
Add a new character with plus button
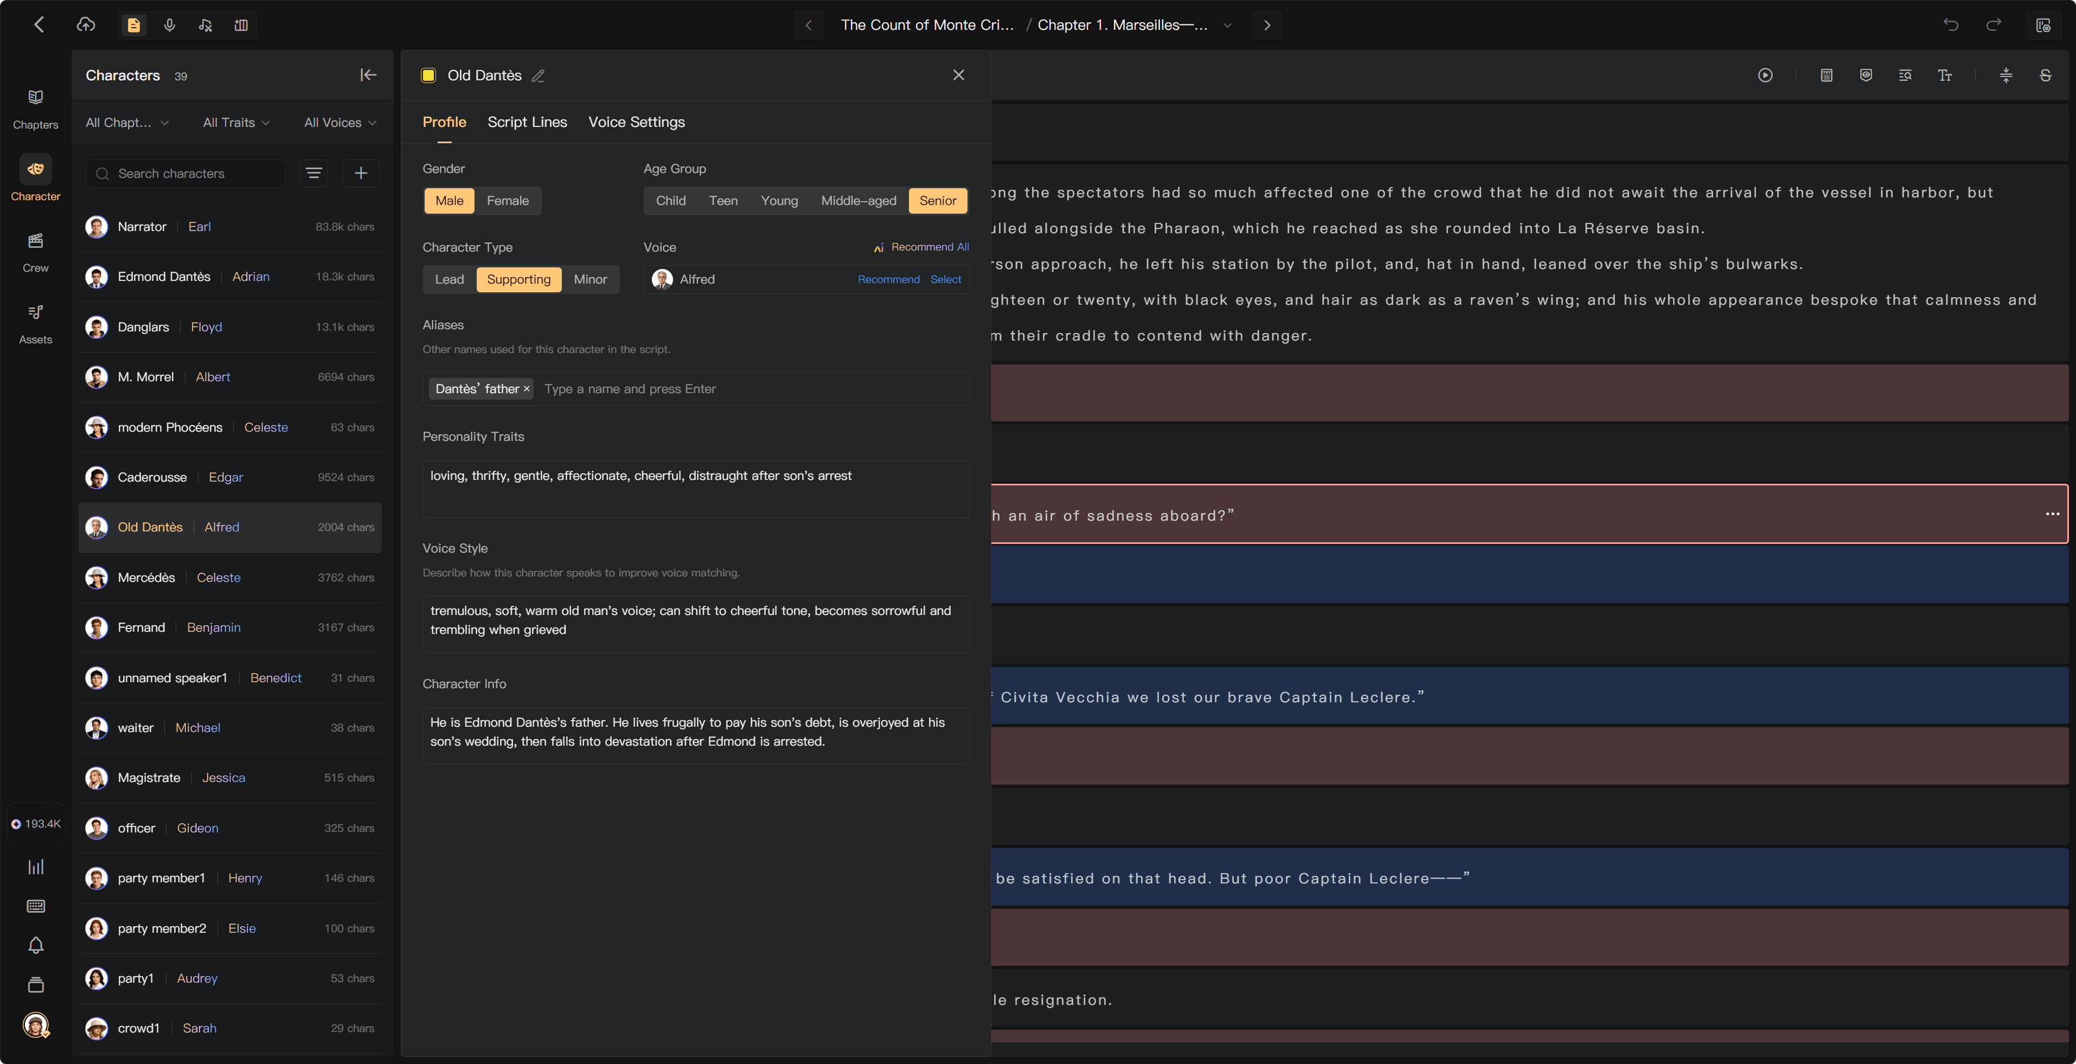click(x=361, y=174)
